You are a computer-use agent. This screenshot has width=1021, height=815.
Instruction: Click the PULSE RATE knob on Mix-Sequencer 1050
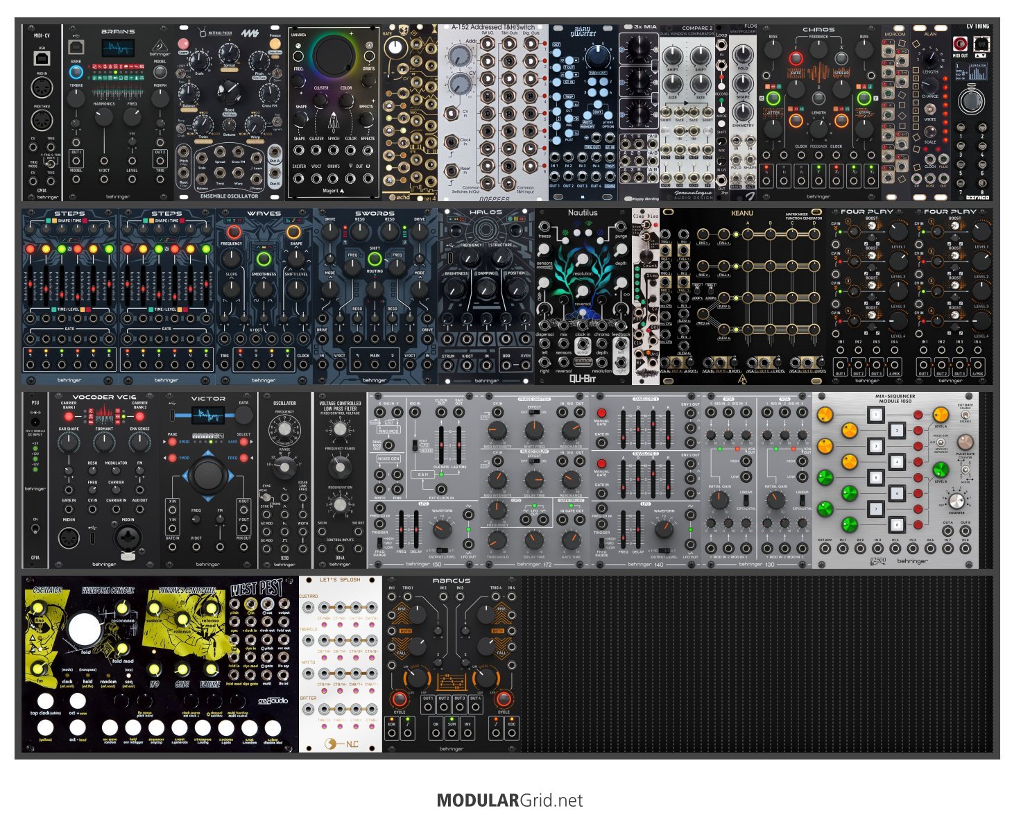pyautogui.click(x=965, y=442)
